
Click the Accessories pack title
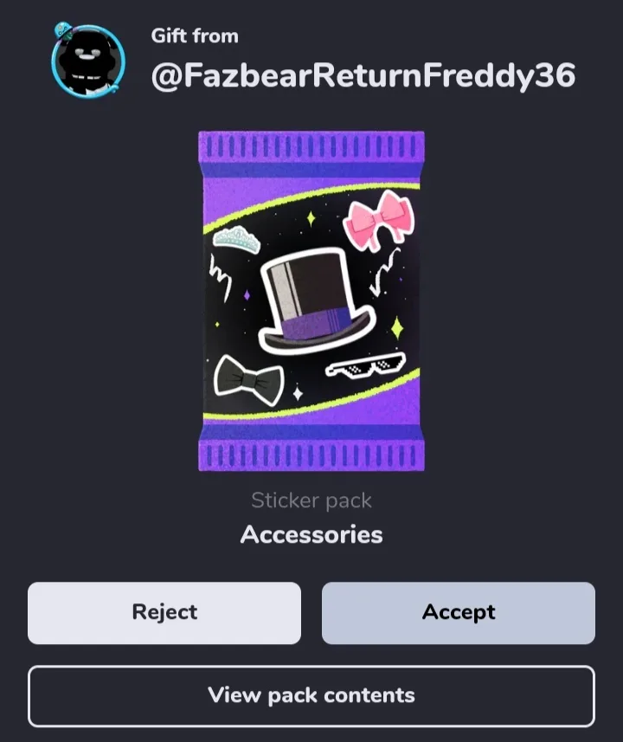[311, 535]
